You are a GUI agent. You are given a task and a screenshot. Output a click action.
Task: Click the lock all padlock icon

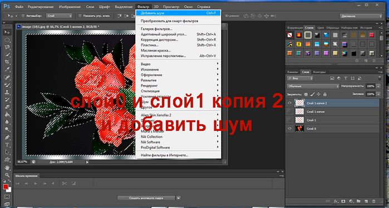pos(325,94)
